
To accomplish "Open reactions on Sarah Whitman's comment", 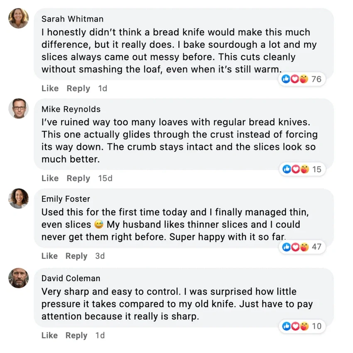I will pos(302,79).
